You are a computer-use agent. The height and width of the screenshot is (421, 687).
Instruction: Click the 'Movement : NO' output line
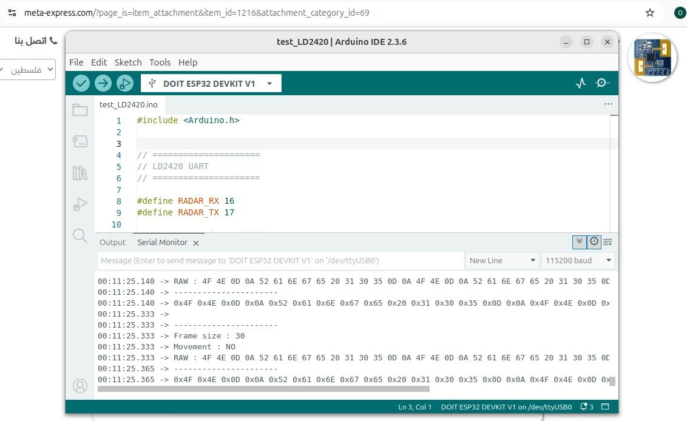click(204, 347)
